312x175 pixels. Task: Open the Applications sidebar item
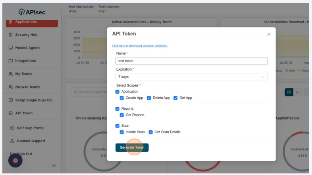click(32, 23)
